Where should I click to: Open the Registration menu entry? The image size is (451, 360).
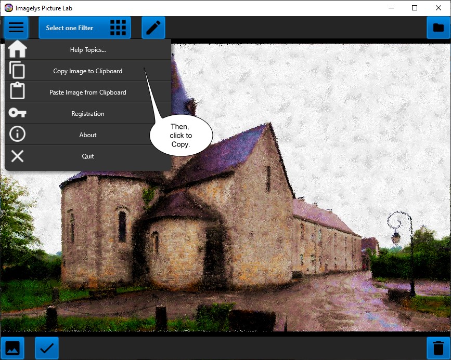click(x=88, y=113)
